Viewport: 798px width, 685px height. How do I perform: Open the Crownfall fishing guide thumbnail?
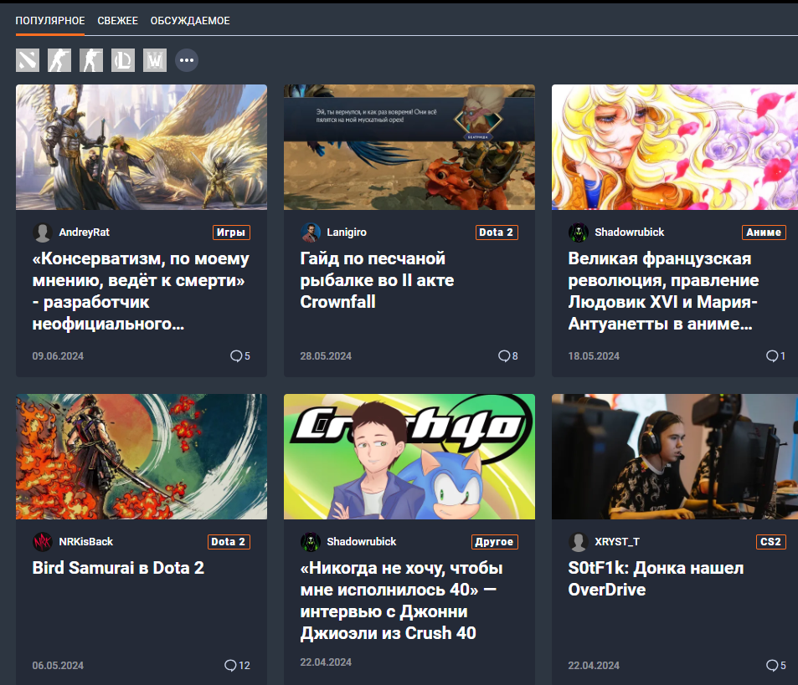[x=409, y=147]
